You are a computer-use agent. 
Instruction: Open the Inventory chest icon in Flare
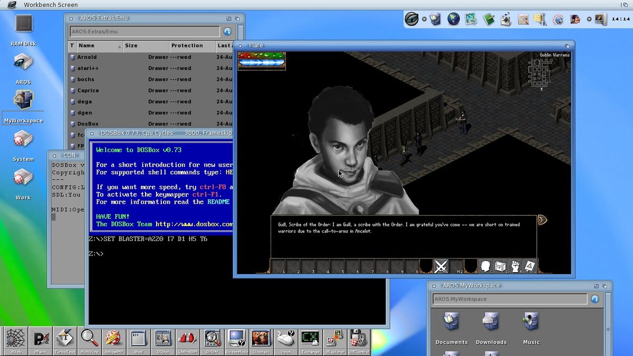coord(501,266)
